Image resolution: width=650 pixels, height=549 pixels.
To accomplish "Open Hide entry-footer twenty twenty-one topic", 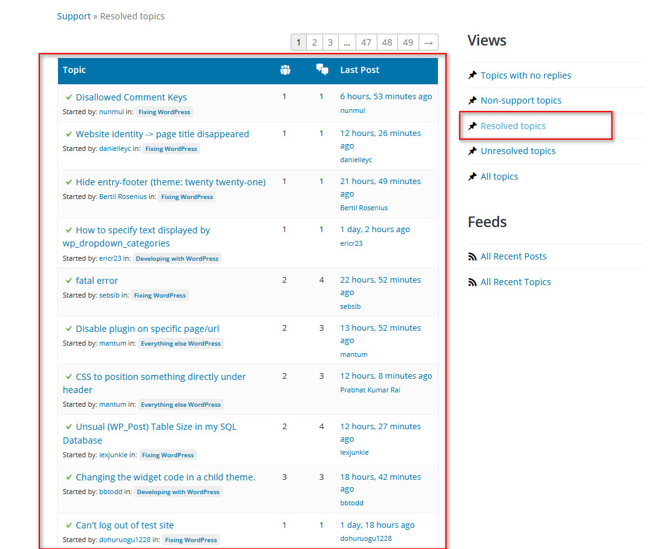I will [170, 182].
